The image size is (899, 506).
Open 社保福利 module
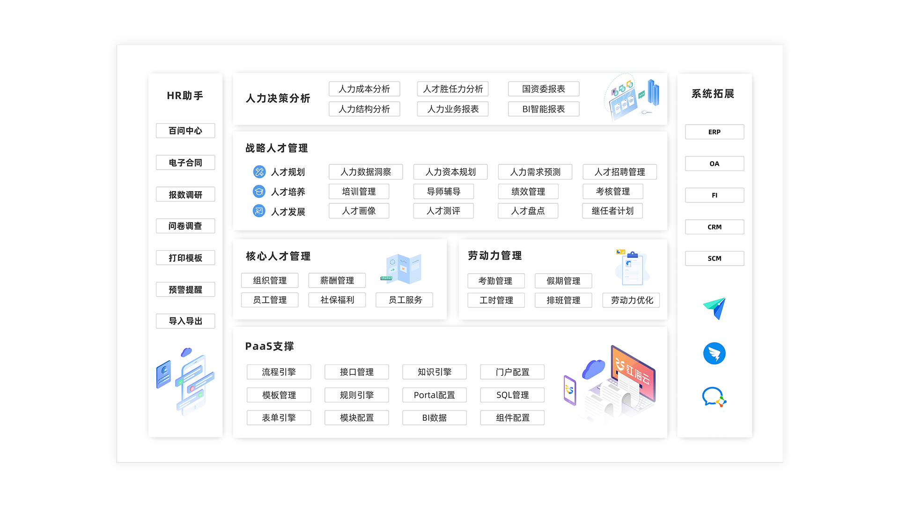pyautogui.click(x=337, y=300)
